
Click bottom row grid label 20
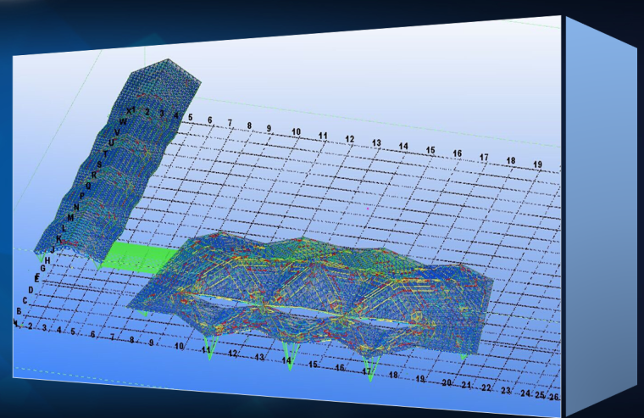pos(447,383)
